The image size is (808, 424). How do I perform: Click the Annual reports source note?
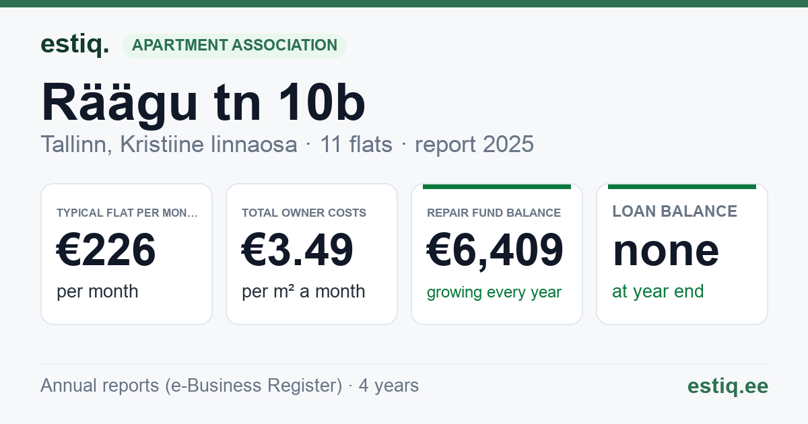(230, 386)
